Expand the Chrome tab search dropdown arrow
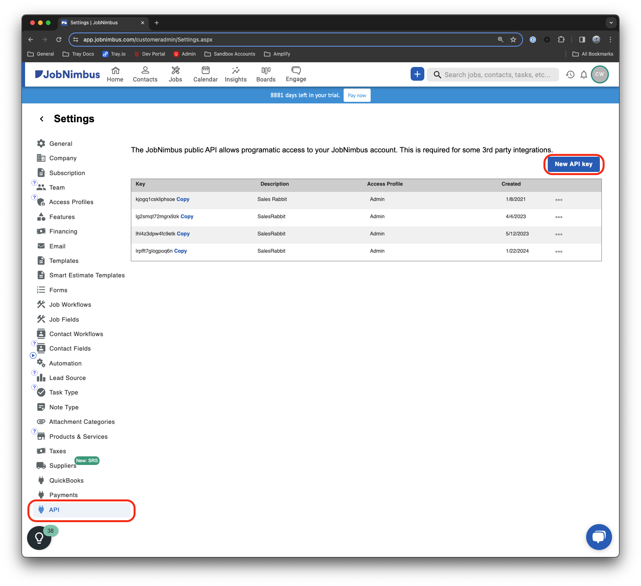Viewport: 641px width, 586px height. [x=611, y=23]
